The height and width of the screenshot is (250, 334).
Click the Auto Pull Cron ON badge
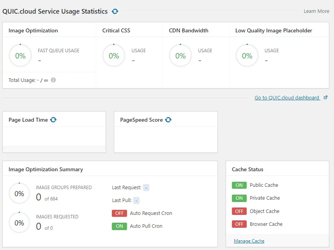pos(119,226)
